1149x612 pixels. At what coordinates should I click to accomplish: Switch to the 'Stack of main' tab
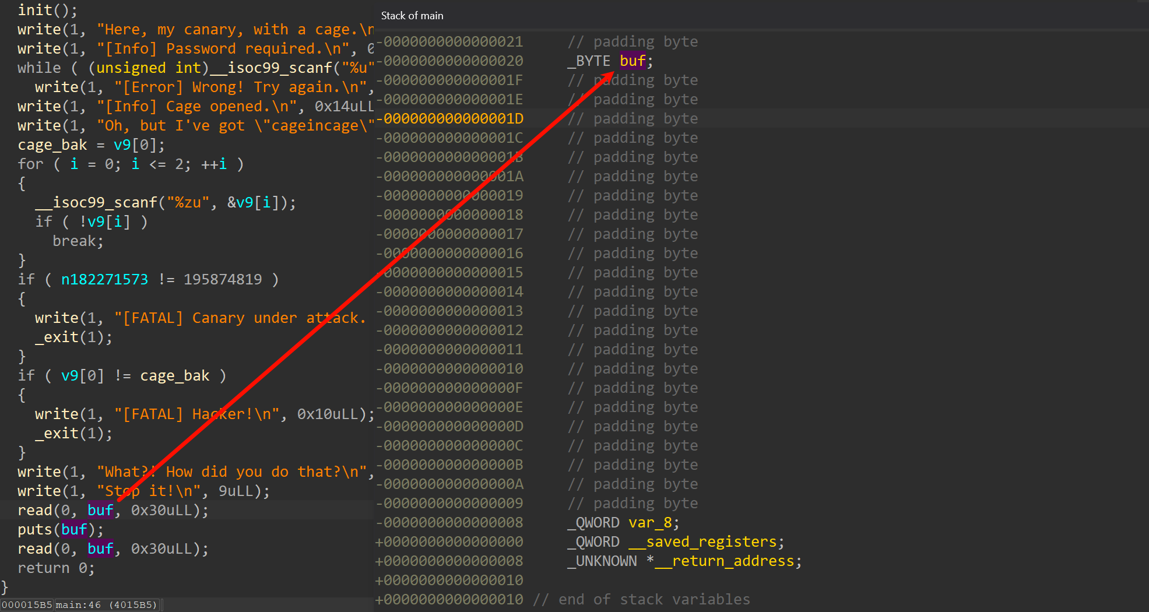(412, 16)
